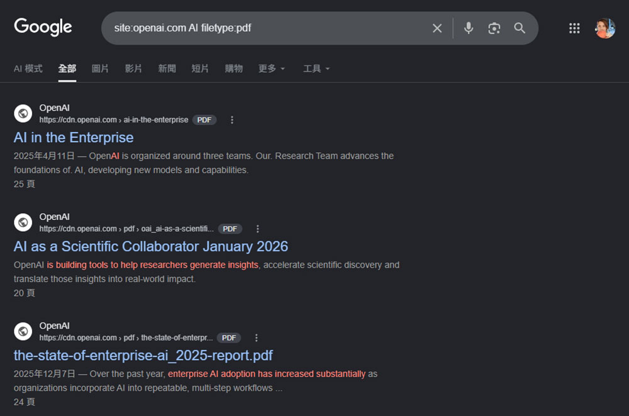Switch to the 影片 tab
This screenshot has height=416, width=629.
point(133,68)
